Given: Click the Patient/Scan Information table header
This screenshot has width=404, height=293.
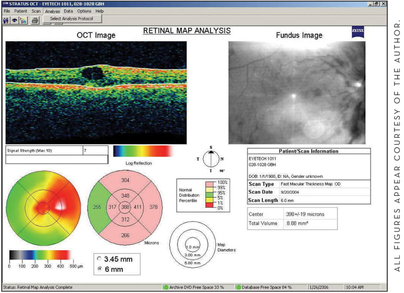Looking at the screenshot, I should tap(309, 151).
